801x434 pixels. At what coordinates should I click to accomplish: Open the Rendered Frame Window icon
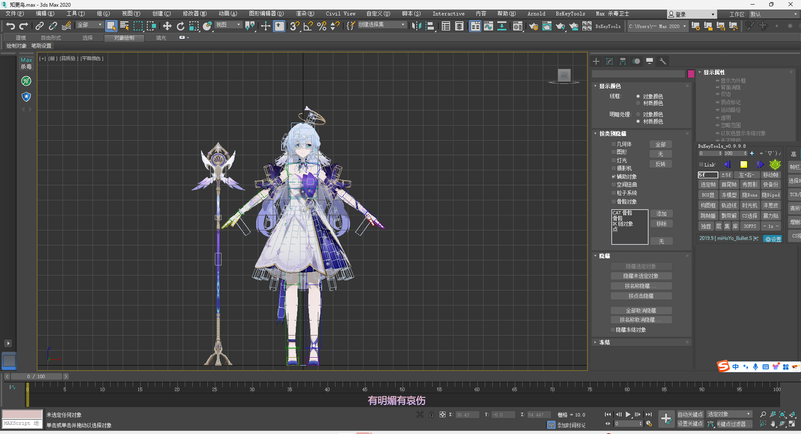click(547, 26)
